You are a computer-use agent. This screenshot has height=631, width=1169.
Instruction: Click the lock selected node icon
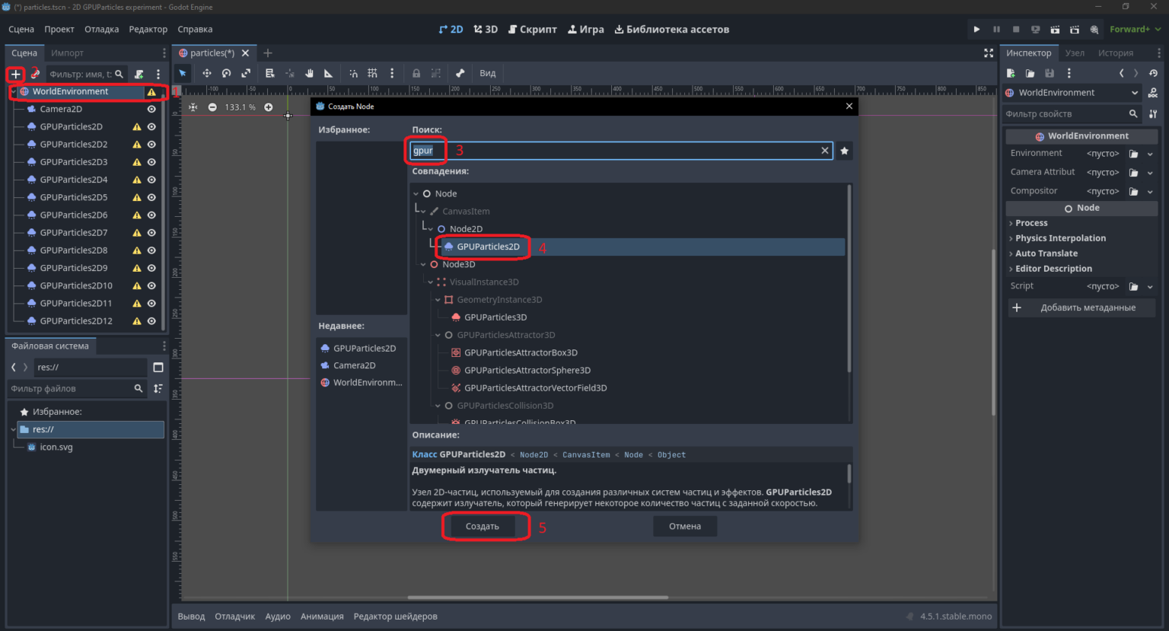(416, 73)
